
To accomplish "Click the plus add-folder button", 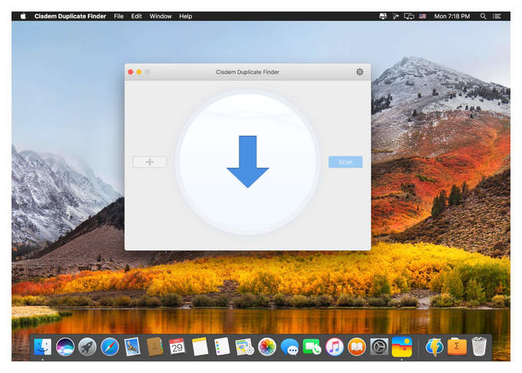I will pyautogui.click(x=150, y=162).
